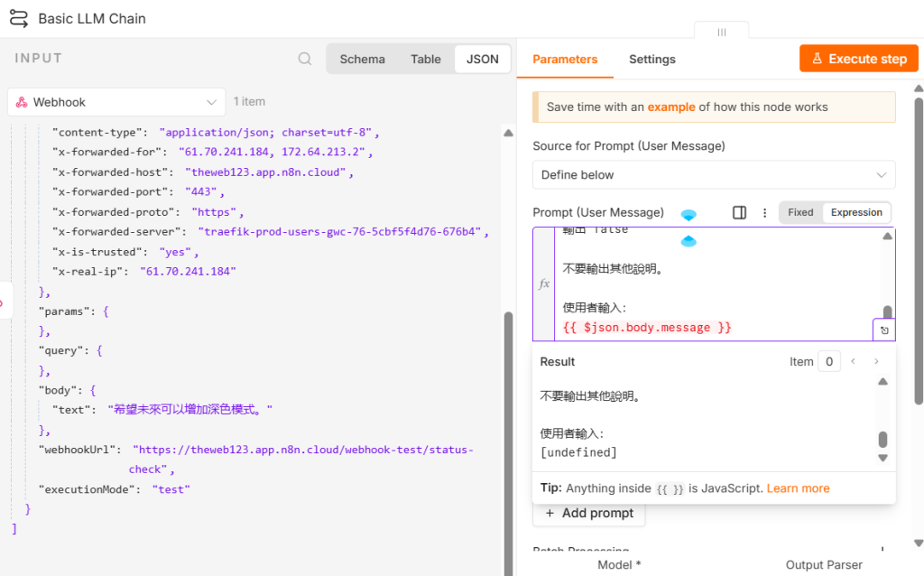
Task: Open the Parameters tab
Action: coord(565,59)
